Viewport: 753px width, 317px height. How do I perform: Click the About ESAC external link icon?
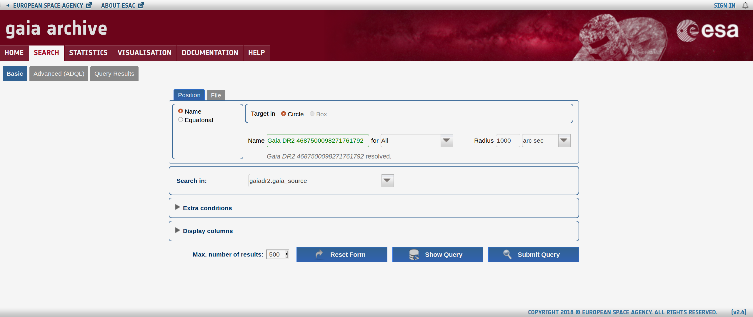click(x=141, y=5)
